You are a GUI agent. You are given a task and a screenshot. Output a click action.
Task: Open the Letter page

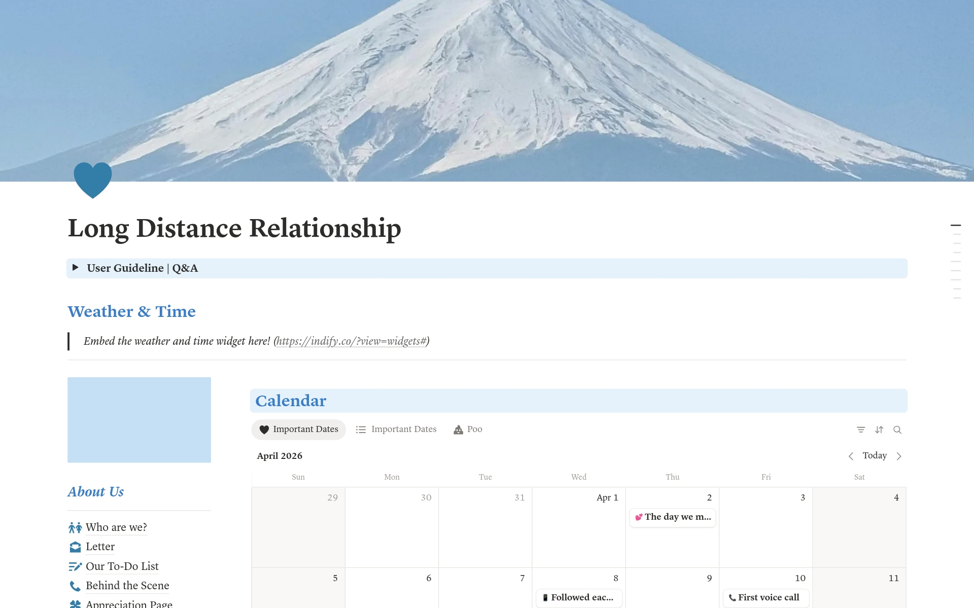point(100,547)
